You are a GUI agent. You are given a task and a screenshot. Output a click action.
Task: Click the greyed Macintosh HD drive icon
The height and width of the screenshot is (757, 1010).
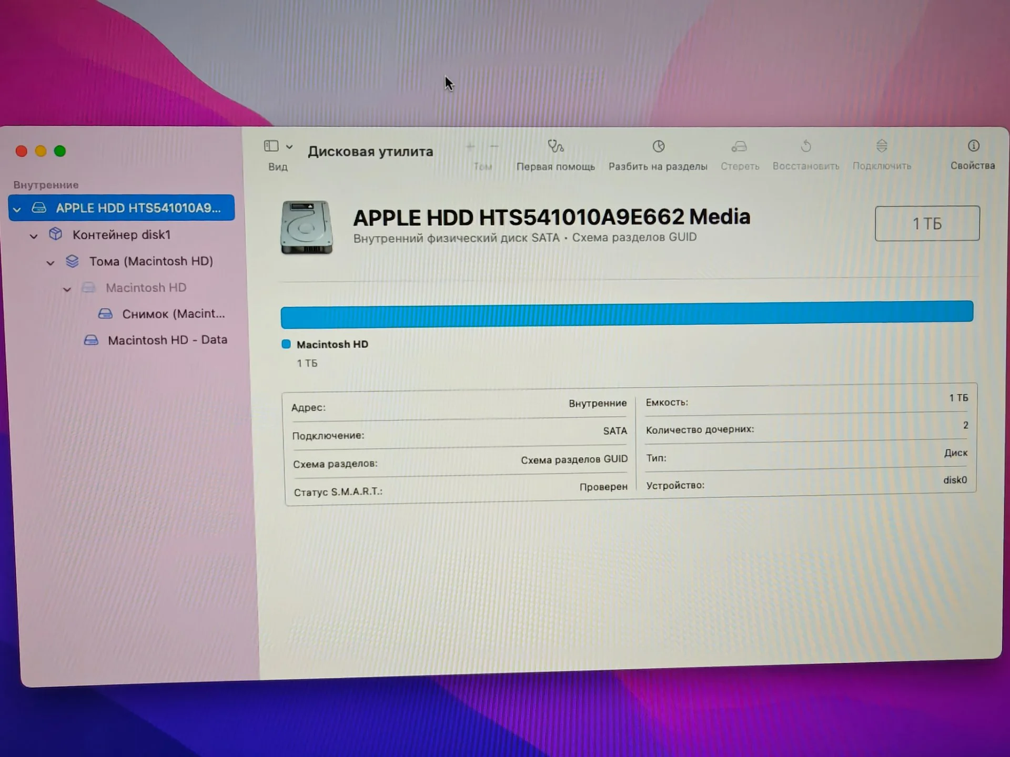(88, 287)
